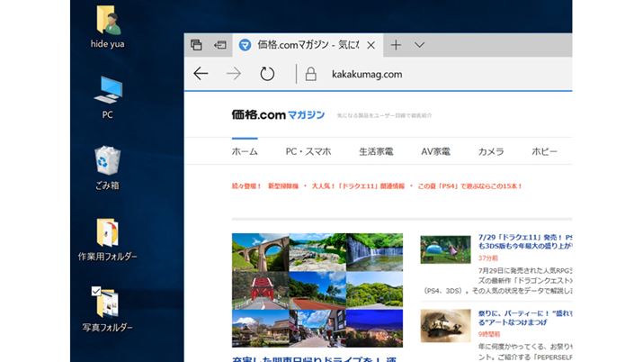
Task: Select the 生活家電 navigation item
Action: click(x=376, y=151)
